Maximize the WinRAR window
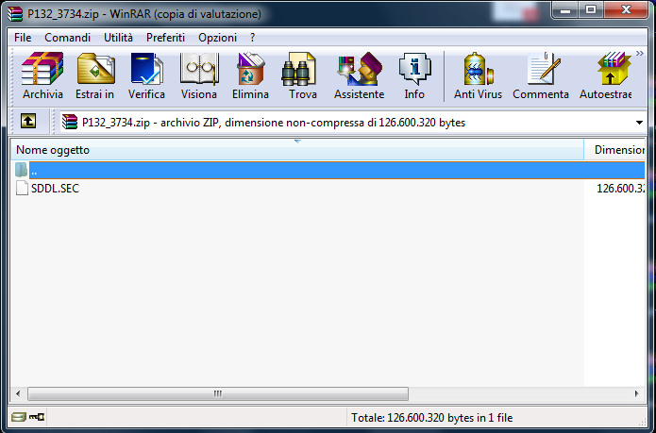656x433 pixels. tap(591, 10)
